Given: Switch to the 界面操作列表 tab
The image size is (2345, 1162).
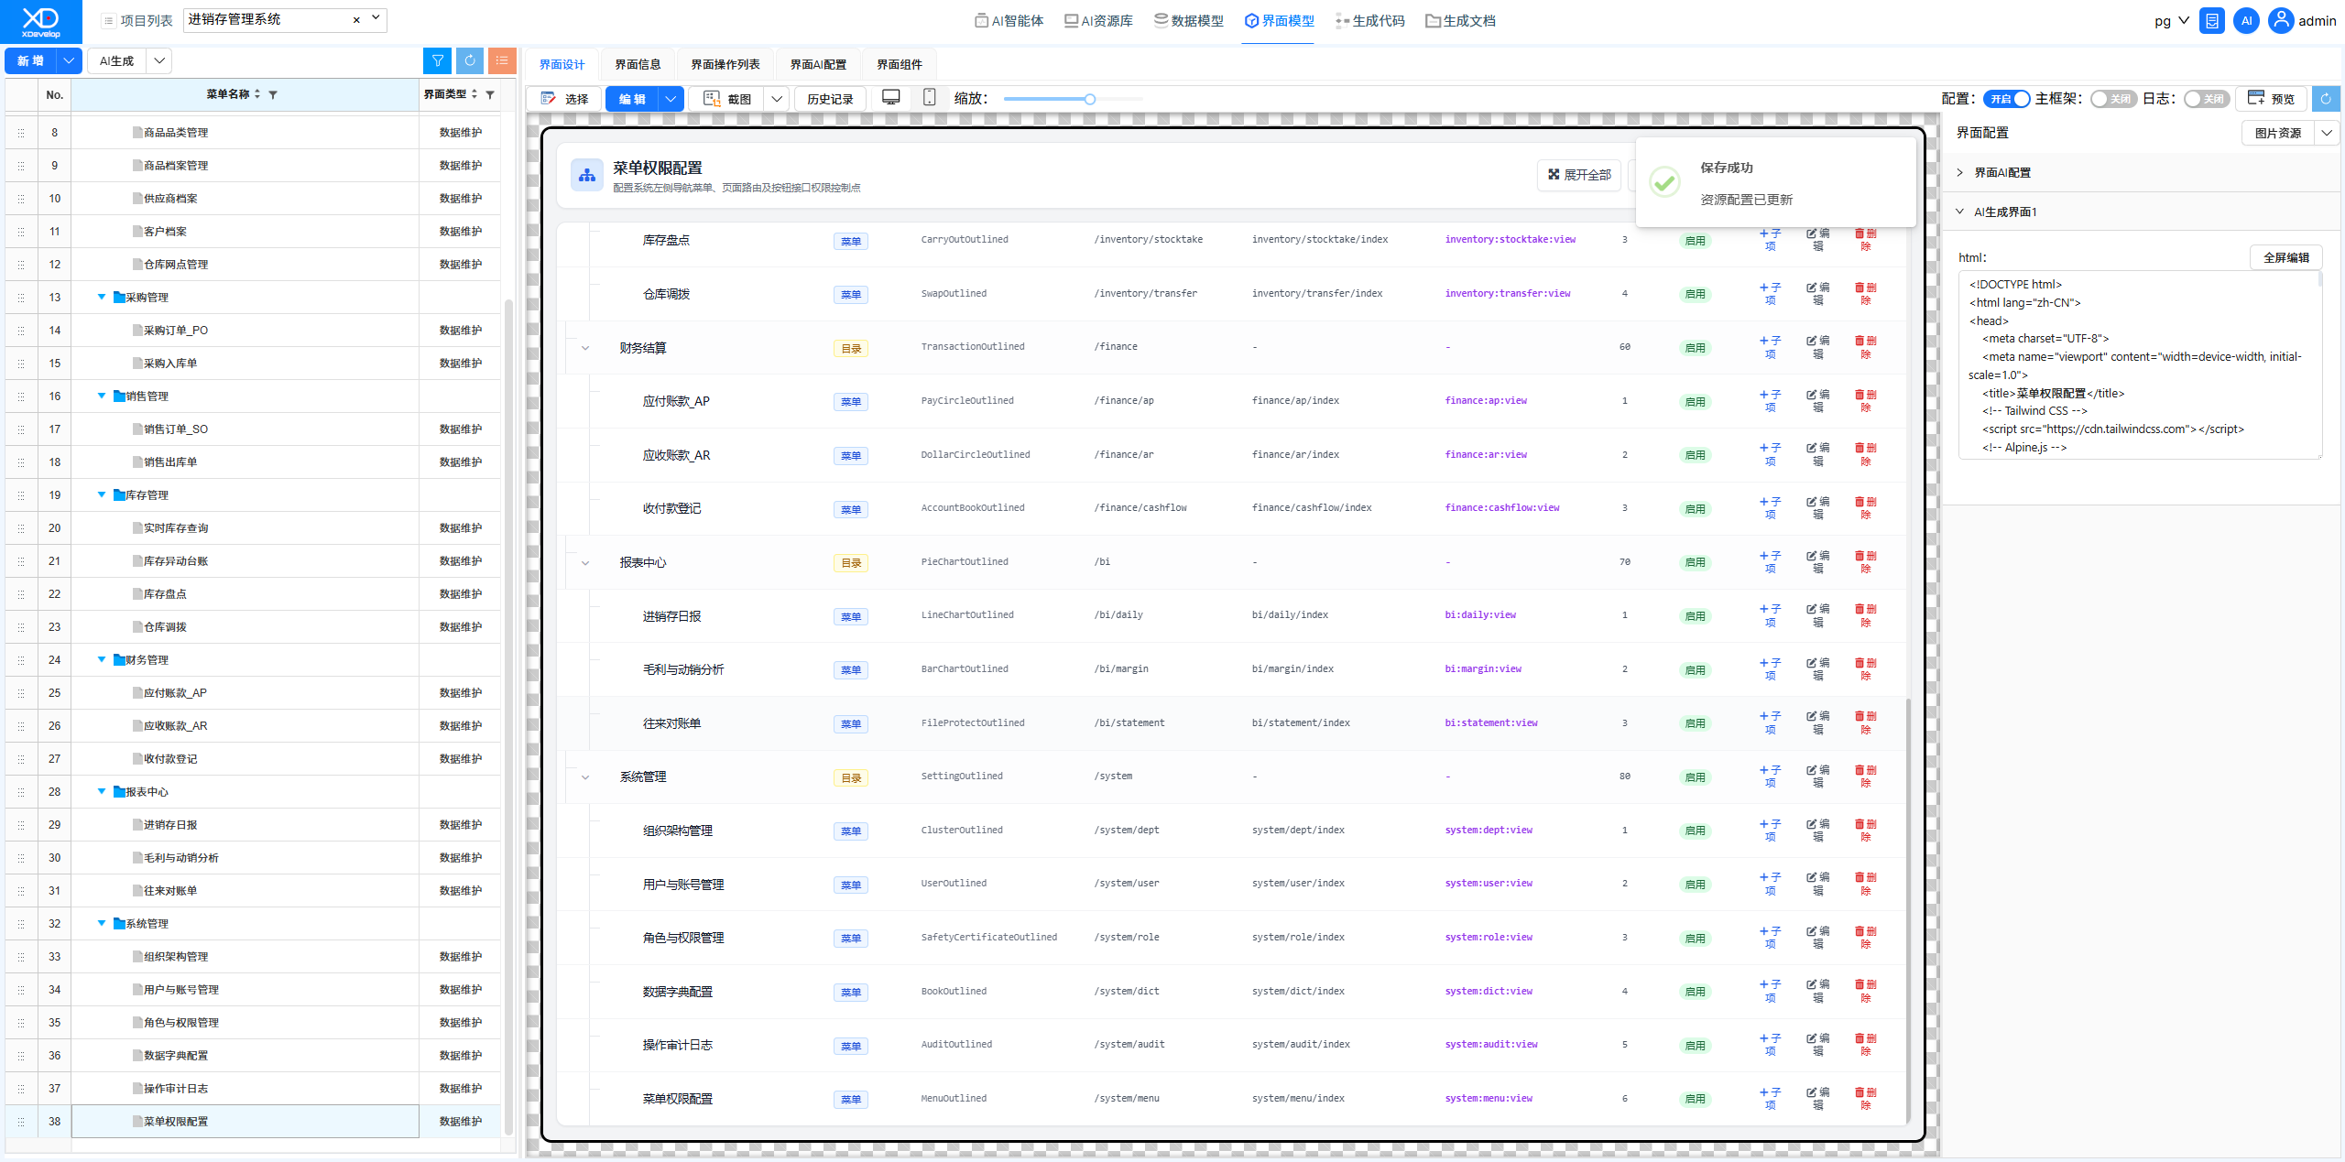Looking at the screenshot, I should [x=725, y=64].
